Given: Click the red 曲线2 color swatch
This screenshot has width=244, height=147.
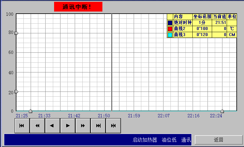Looking at the screenshot, I should click(x=170, y=29).
